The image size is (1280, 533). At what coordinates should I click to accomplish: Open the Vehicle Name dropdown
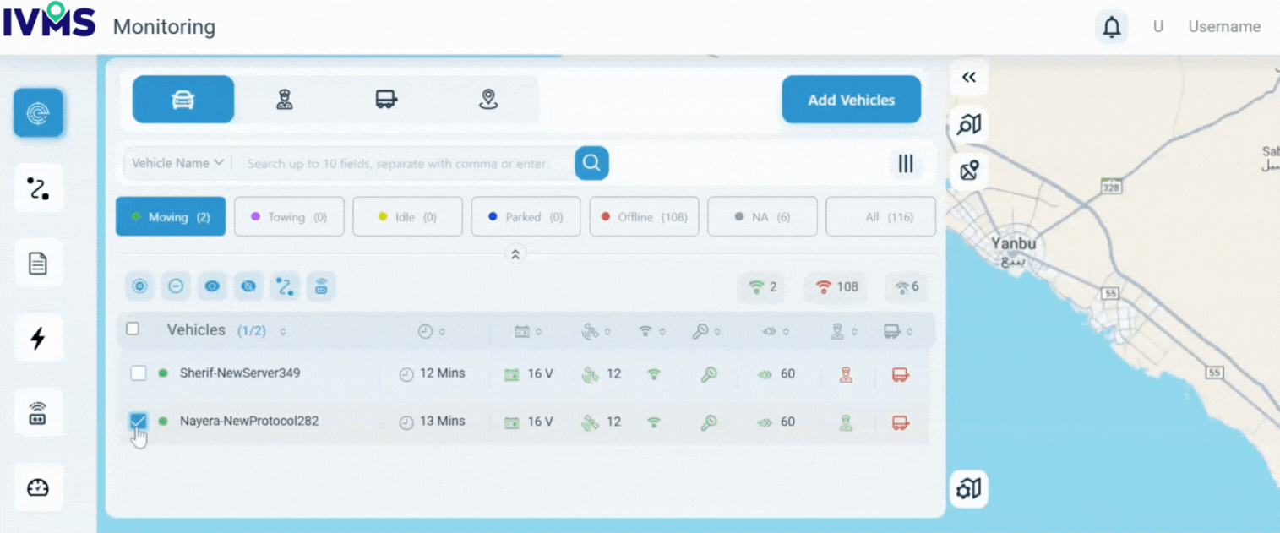click(177, 163)
